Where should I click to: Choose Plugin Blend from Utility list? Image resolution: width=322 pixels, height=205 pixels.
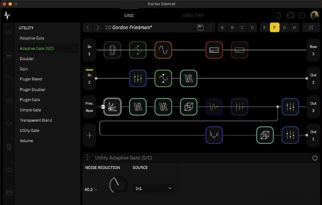click(x=31, y=79)
